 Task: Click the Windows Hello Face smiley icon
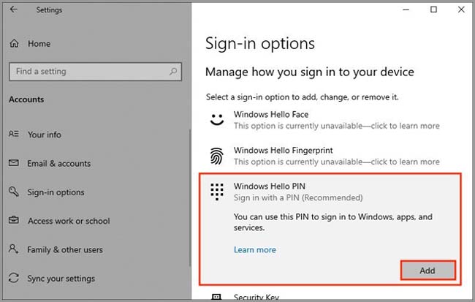coord(217,120)
